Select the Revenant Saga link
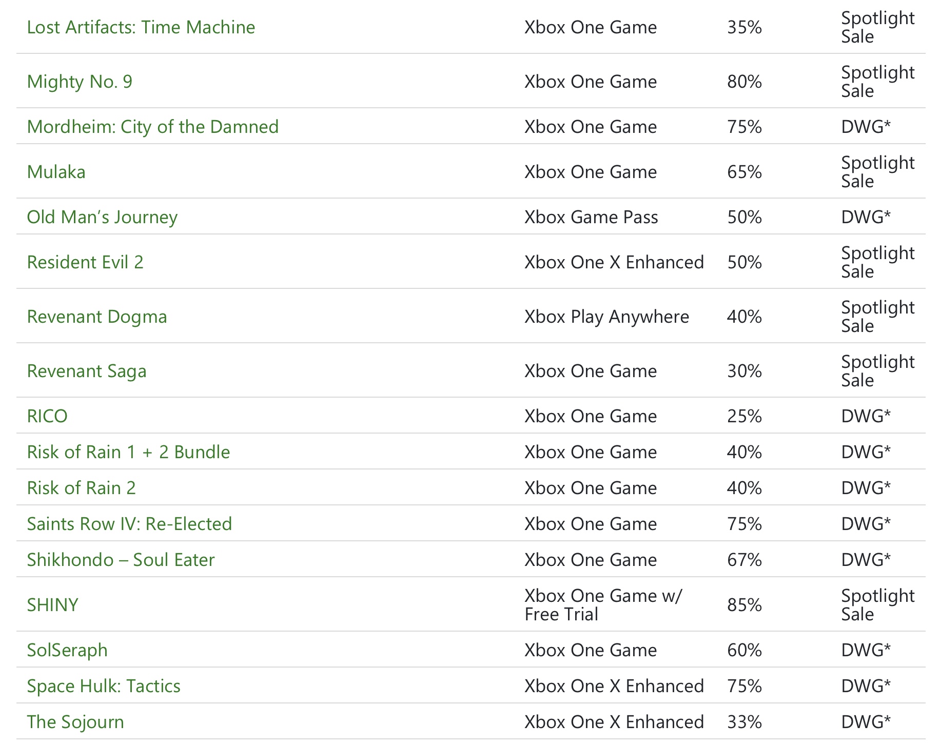This screenshot has width=939, height=744. coord(87,371)
